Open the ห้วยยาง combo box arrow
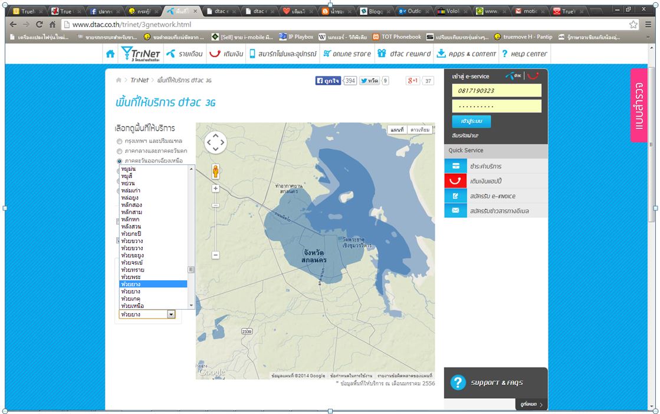 171,315
